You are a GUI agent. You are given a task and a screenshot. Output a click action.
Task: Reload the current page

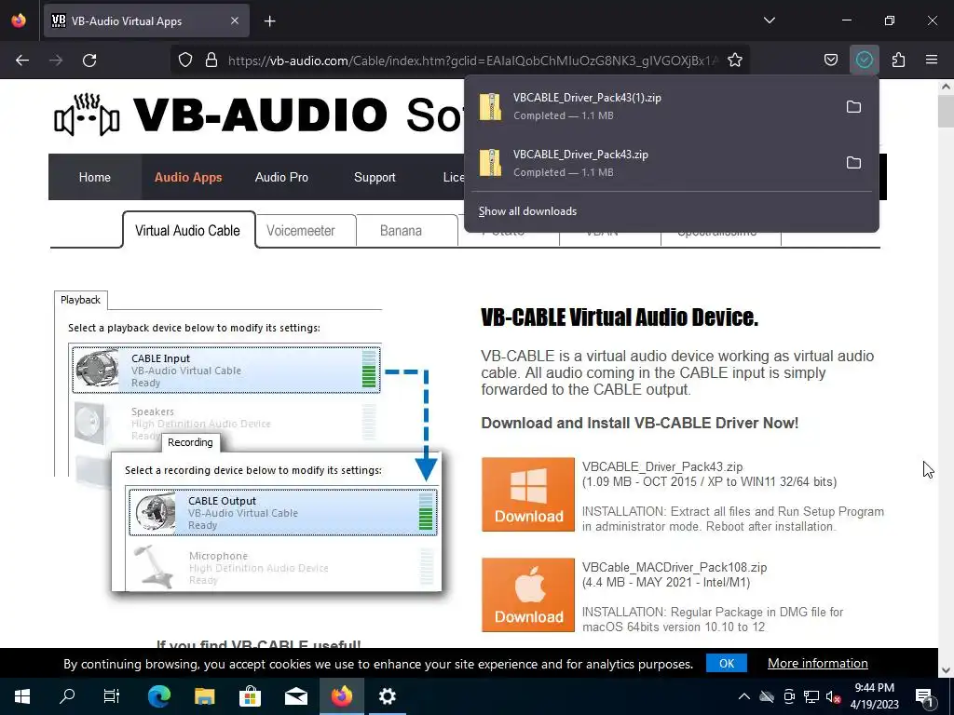(89, 61)
